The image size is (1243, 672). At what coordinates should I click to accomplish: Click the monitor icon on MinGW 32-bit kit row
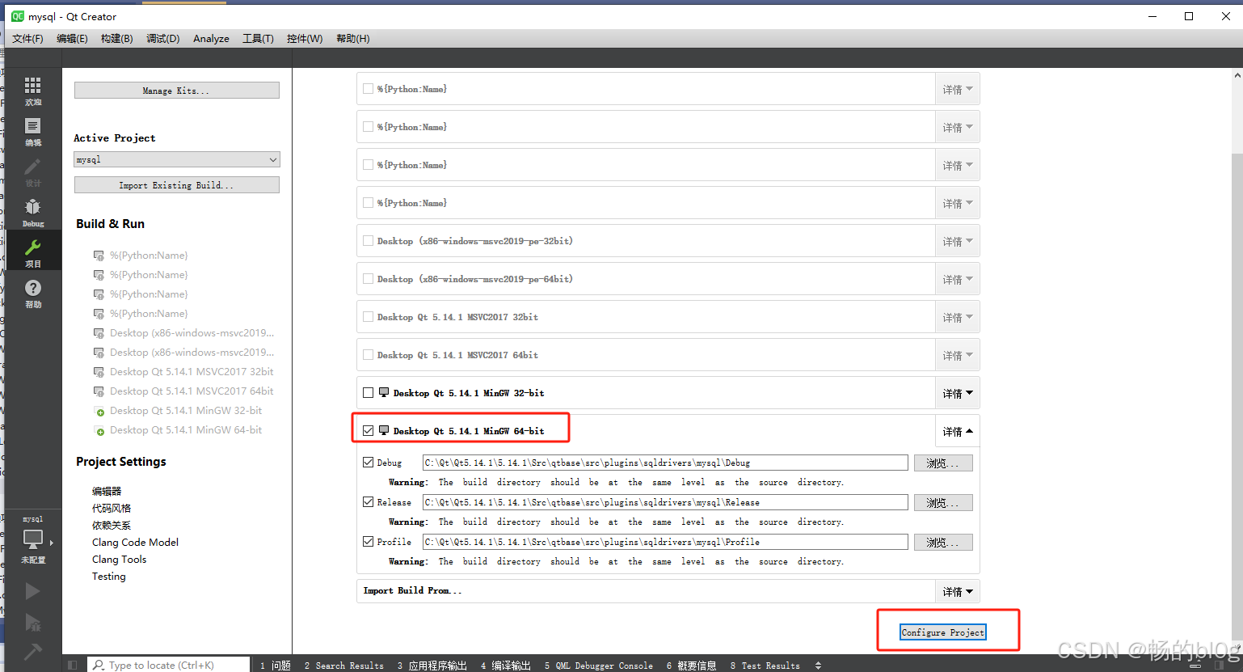(x=384, y=393)
